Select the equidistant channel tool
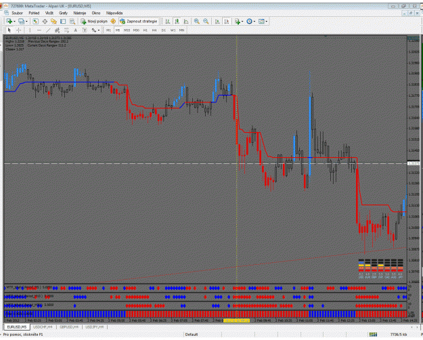423x340 pixels. (x=58, y=30)
